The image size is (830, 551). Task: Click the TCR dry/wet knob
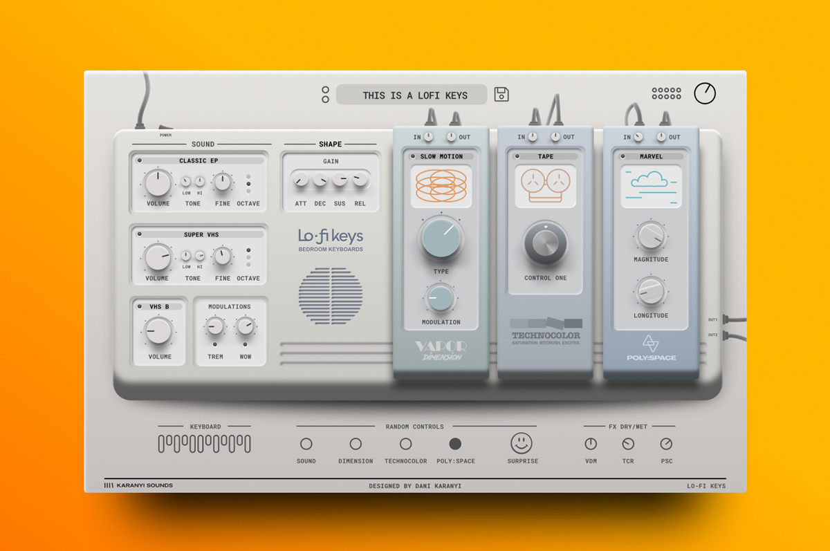pos(628,444)
